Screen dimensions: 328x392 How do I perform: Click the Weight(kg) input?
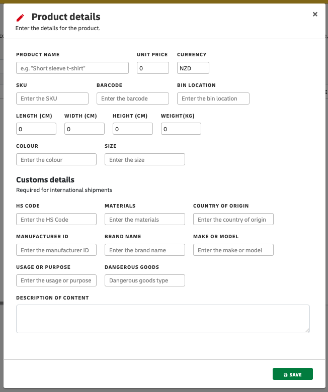181,129
